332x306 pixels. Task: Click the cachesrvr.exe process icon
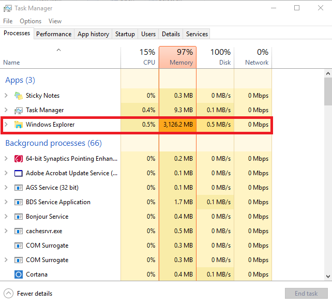click(19, 231)
